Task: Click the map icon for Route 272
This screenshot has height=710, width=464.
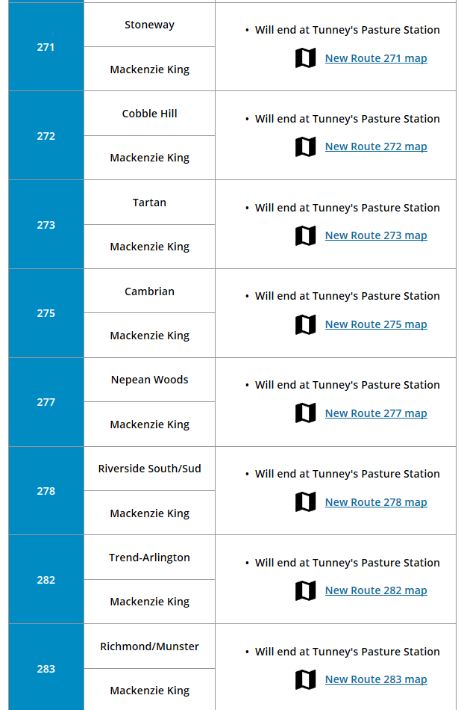Action: point(305,146)
